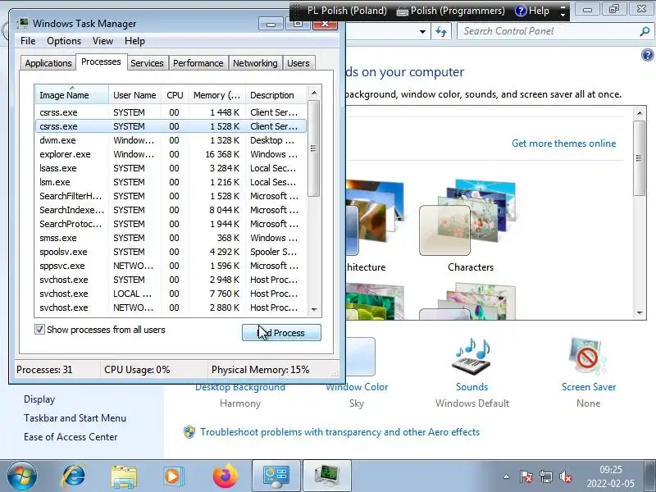The height and width of the screenshot is (492, 656).
Task: Select the explorer.exe process row
Action: click(x=171, y=154)
